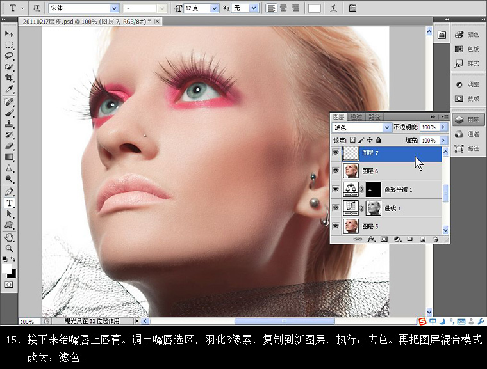Open the 颜色 panel

click(x=467, y=35)
